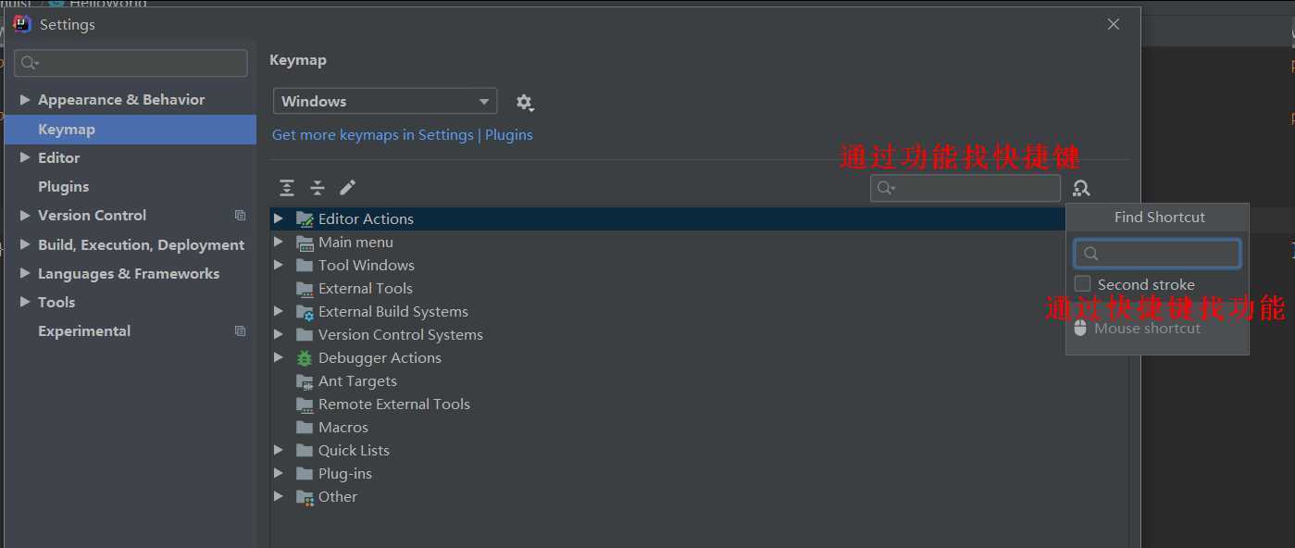1295x548 pixels.
Task: Select the Debugger Actions bug icon
Action: 304,358
